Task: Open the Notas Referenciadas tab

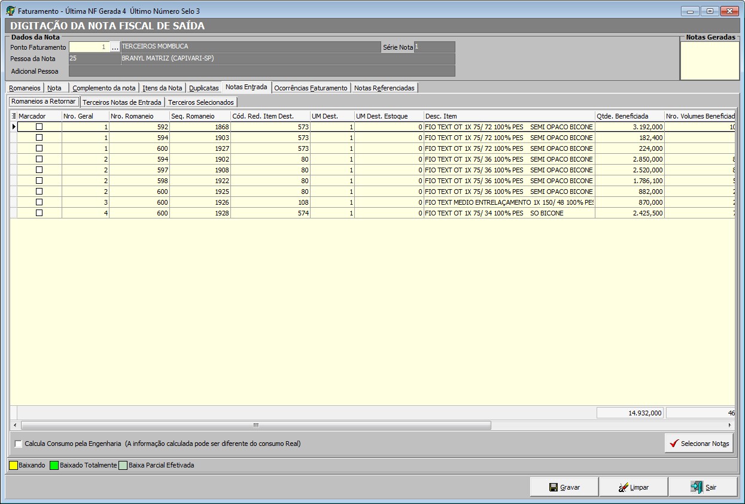Action: click(384, 88)
